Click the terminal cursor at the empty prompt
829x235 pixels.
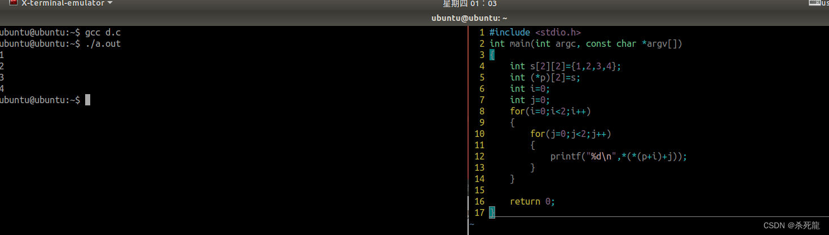[x=87, y=100]
